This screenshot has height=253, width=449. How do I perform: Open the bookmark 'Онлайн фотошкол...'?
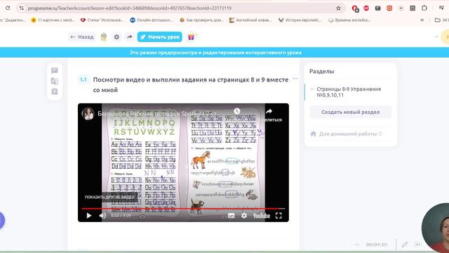click(x=152, y=20)
